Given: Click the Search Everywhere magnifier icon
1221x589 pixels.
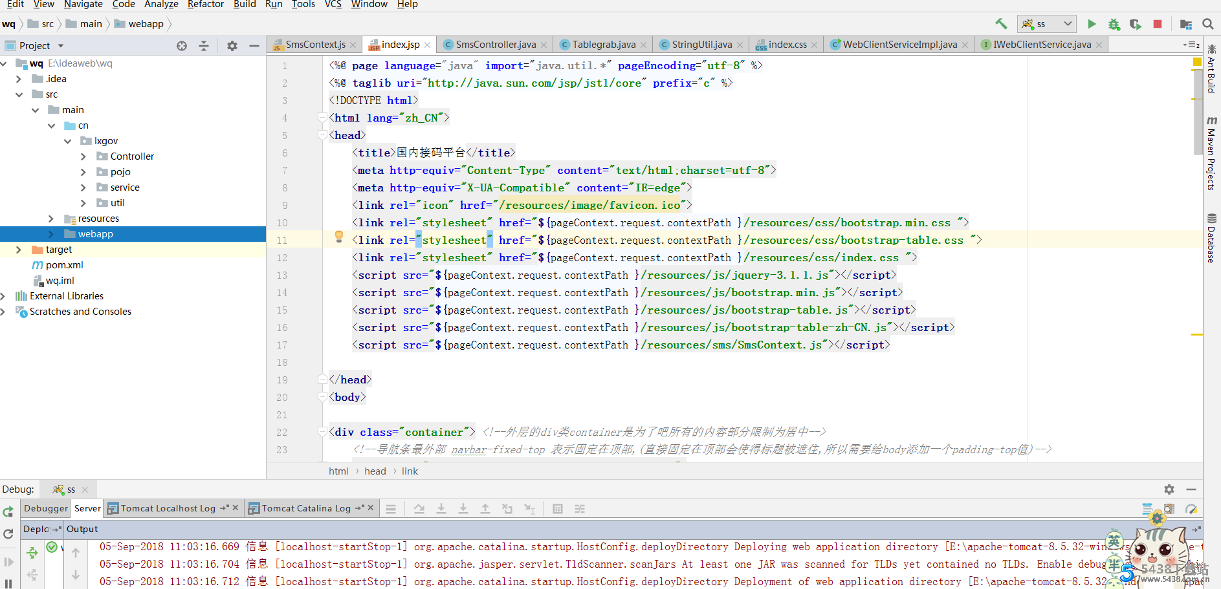Looking at the screenshot, I should [x=1207, y=24].
